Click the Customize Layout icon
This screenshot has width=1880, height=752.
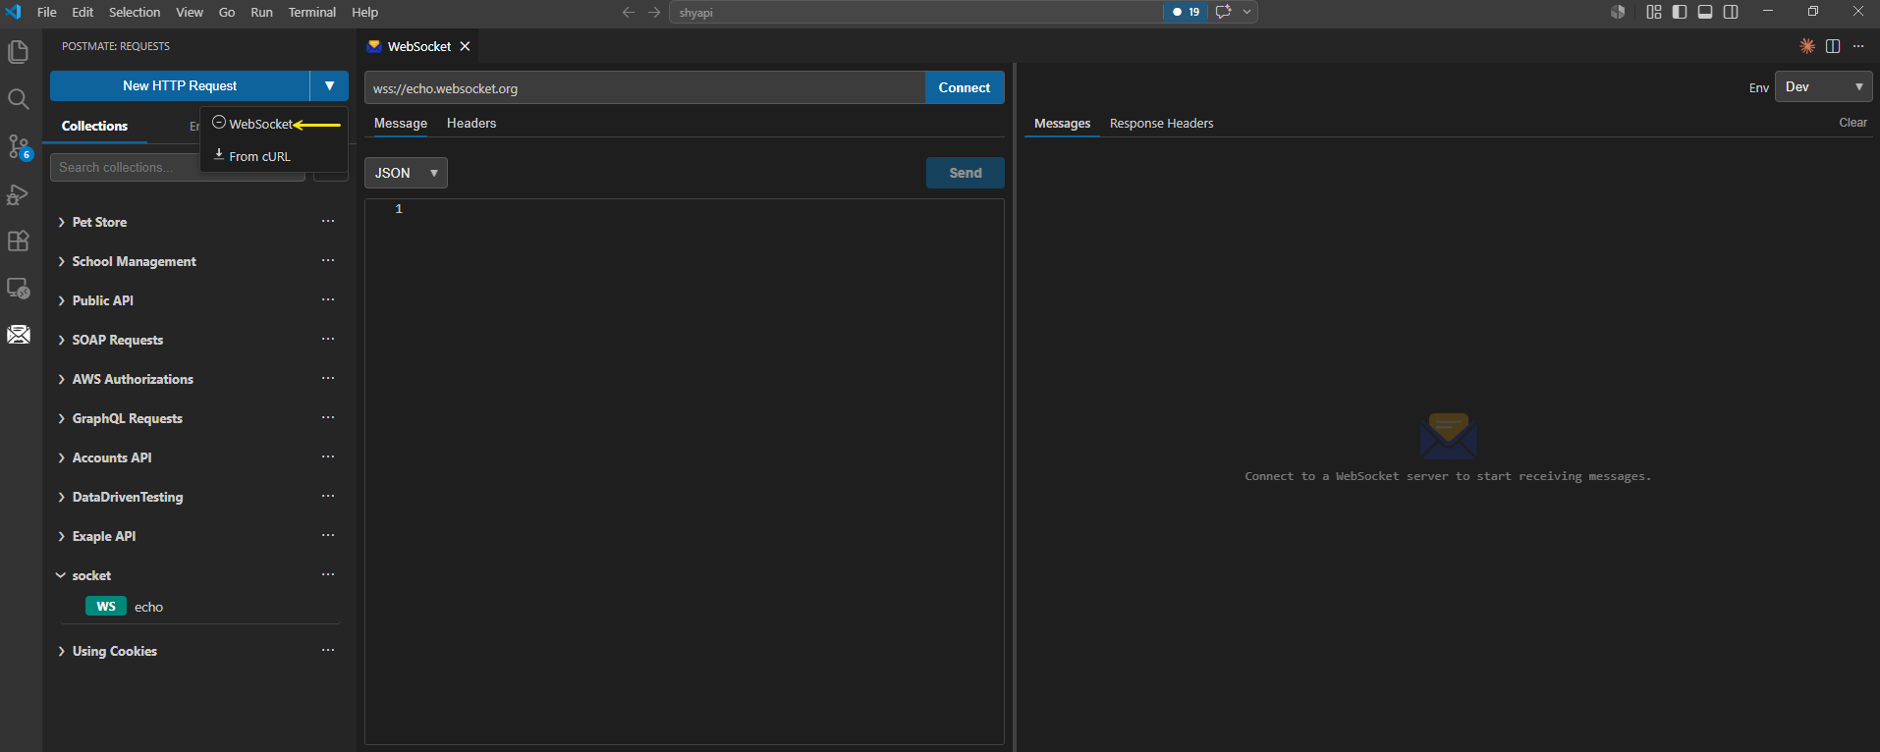pyautogui.click(x=1654, y=12)
